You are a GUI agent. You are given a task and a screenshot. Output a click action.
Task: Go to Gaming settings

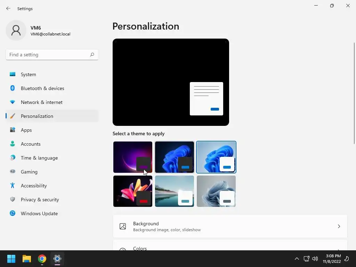(52, 172)
